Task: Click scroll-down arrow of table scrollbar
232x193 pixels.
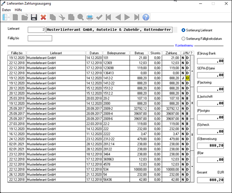Action: tap(192, 167)
